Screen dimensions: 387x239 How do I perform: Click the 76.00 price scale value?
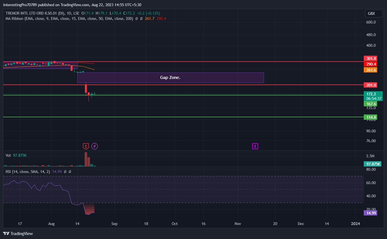click(x=371, y=140)
